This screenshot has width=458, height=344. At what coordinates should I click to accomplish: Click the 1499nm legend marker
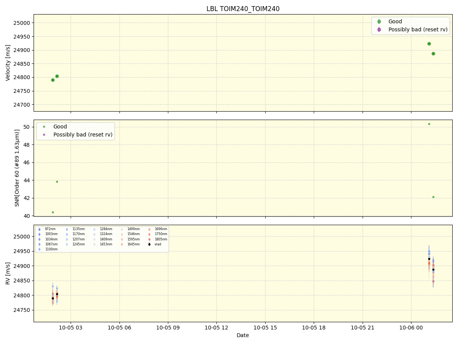(x=122, y=229)
